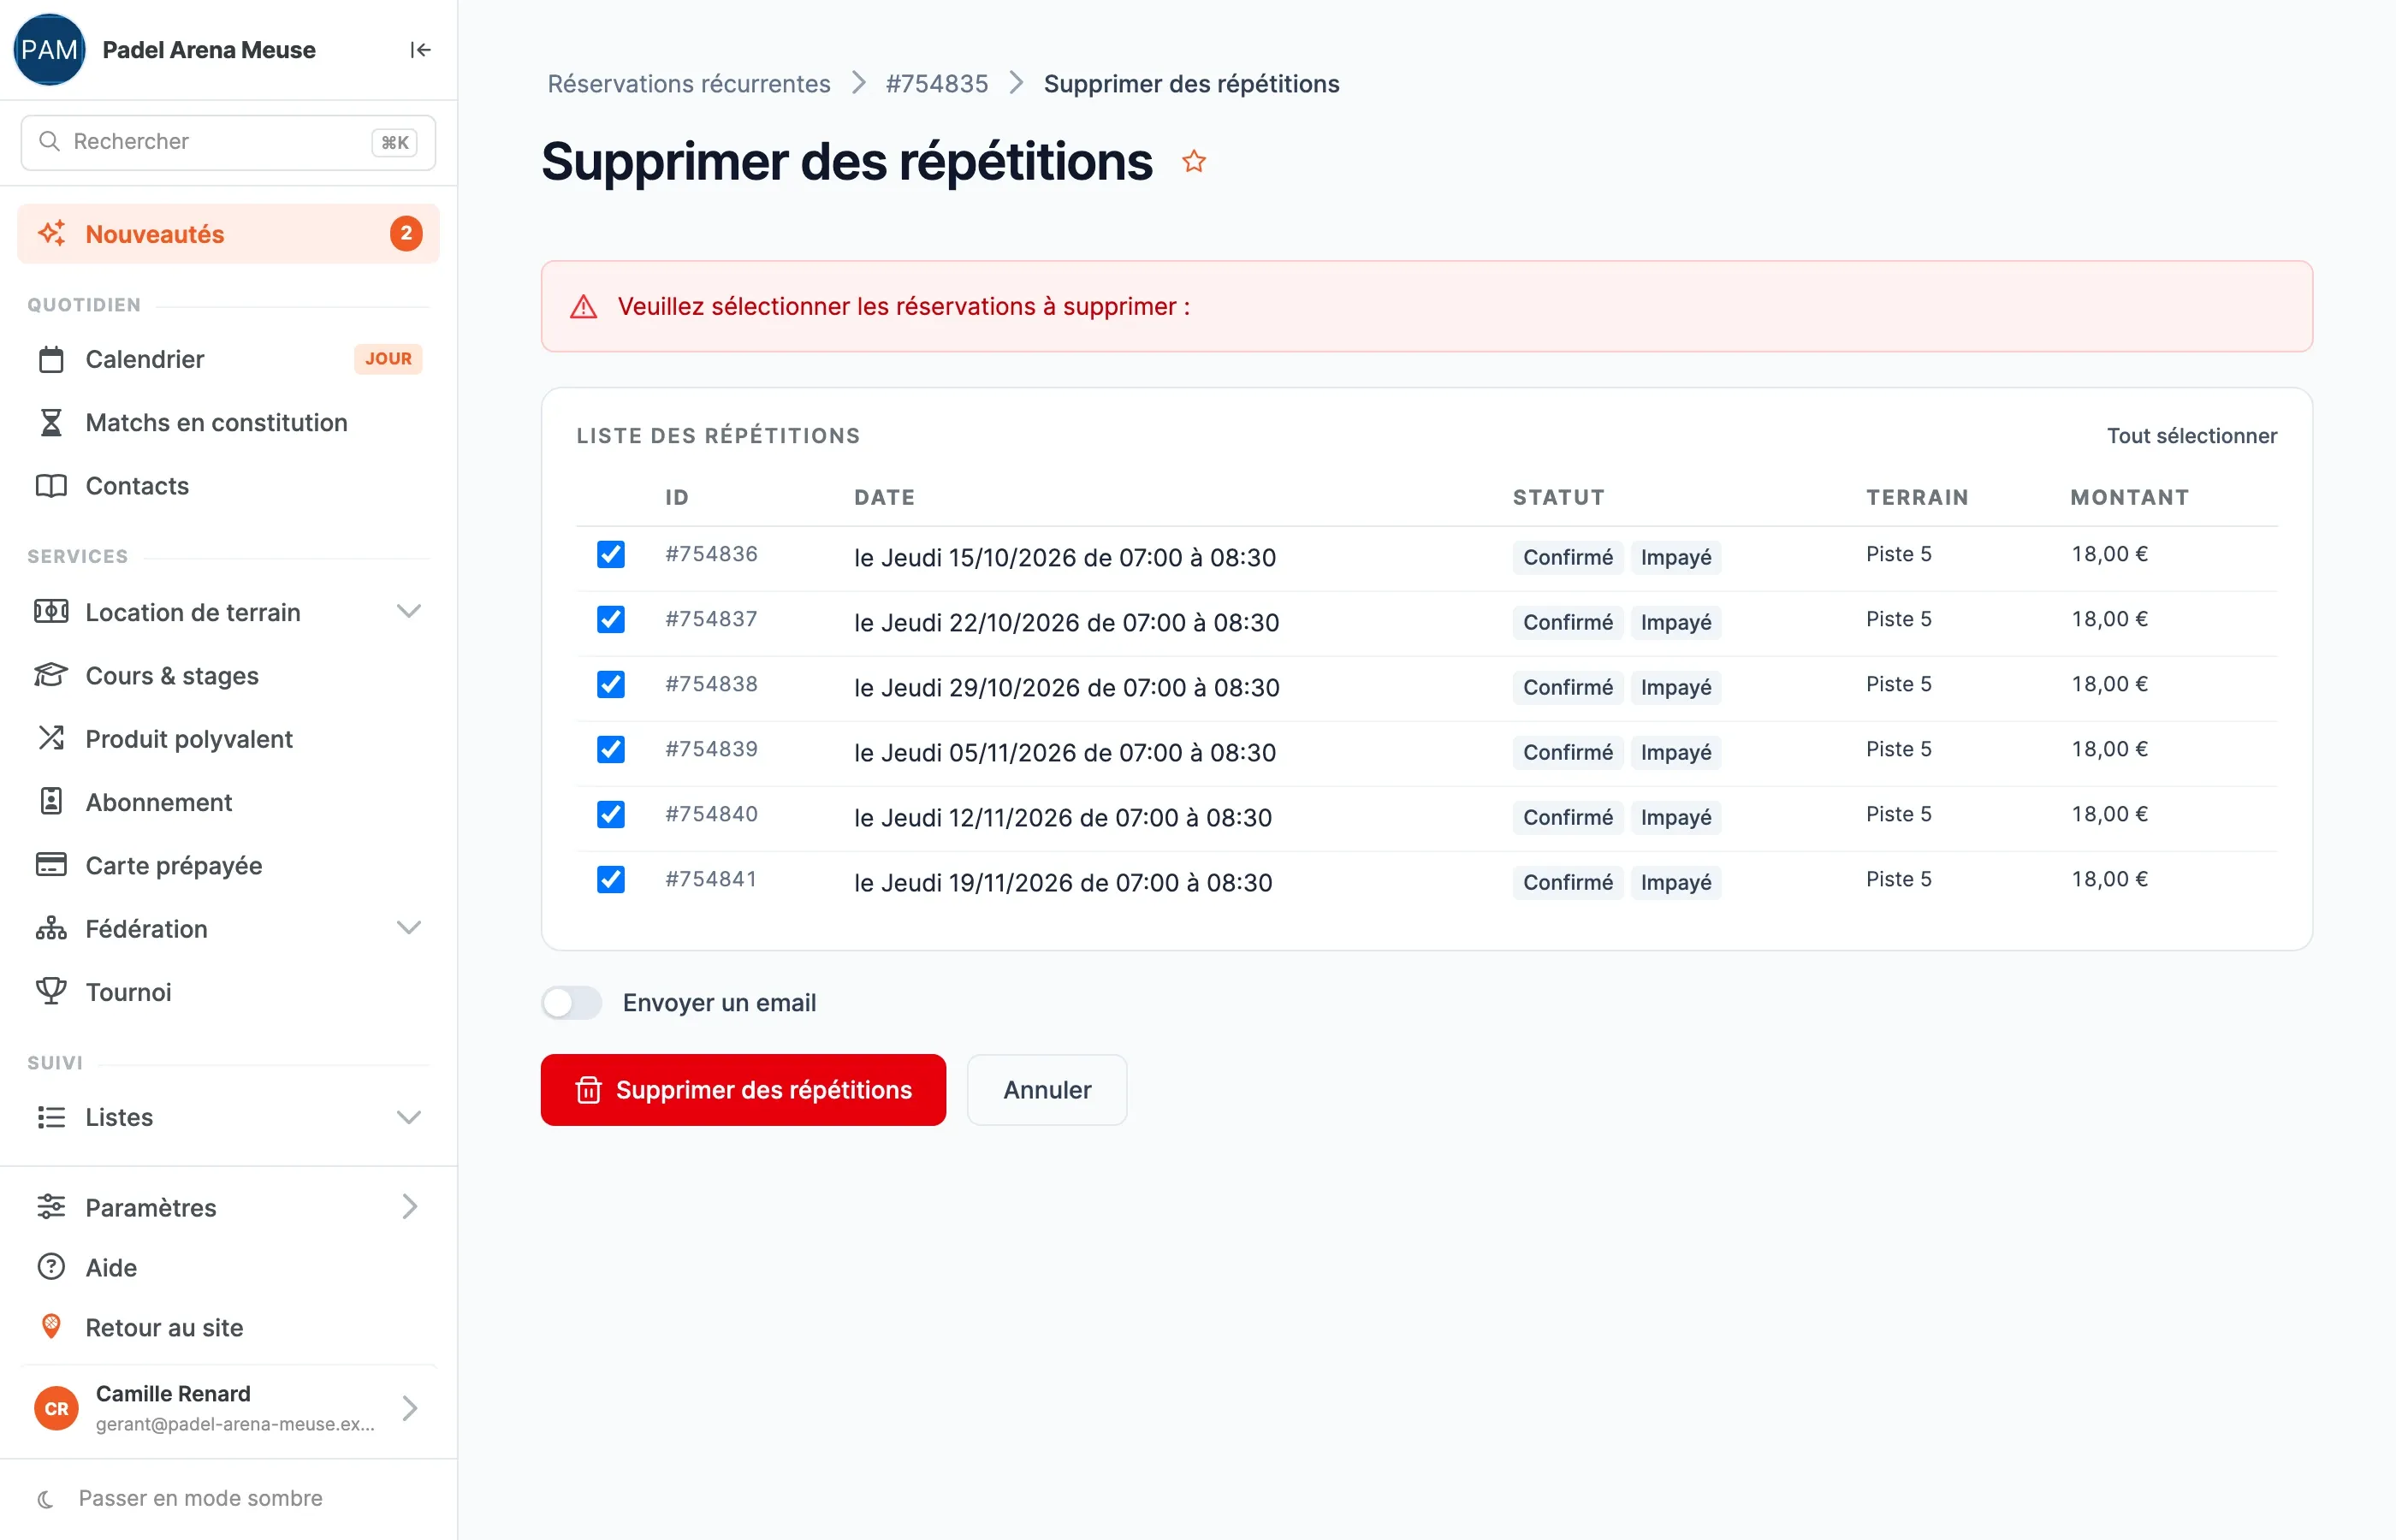2396x1540 pixels.
Task: Click the Nouveautés badge showing 2
Action: click(x=406, y=233)
